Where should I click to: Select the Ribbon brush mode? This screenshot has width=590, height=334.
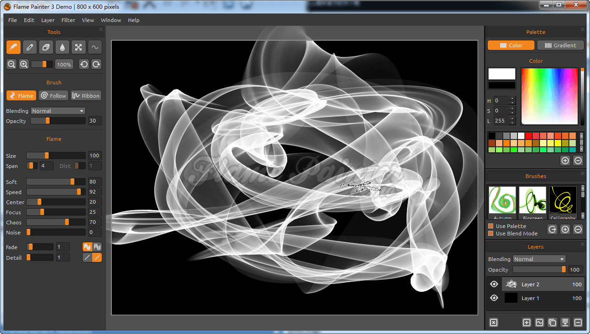click(x=86, y=95)
